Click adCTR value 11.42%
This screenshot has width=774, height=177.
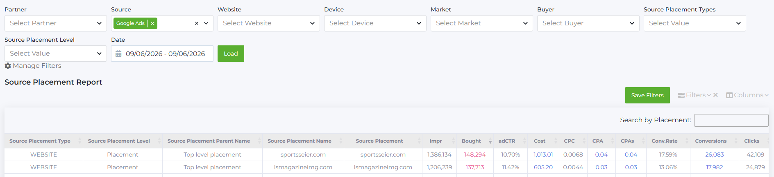(511, 167)
